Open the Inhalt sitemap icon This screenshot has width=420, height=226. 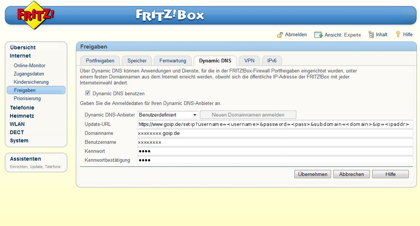click(371, 35)
